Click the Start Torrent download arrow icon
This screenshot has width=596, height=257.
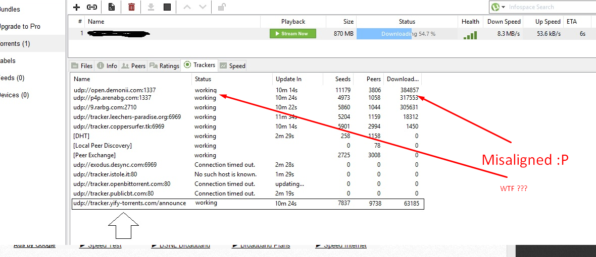click(151, 7)
